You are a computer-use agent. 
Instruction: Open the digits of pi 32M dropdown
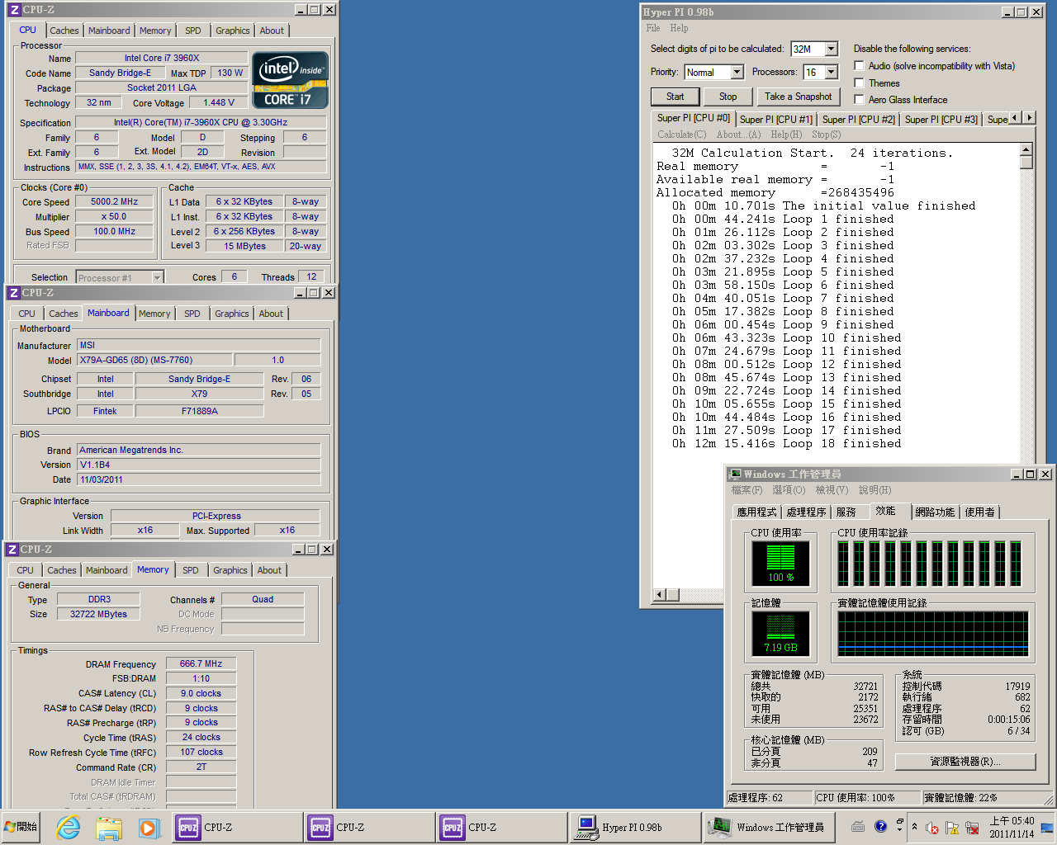pos(831,50)
